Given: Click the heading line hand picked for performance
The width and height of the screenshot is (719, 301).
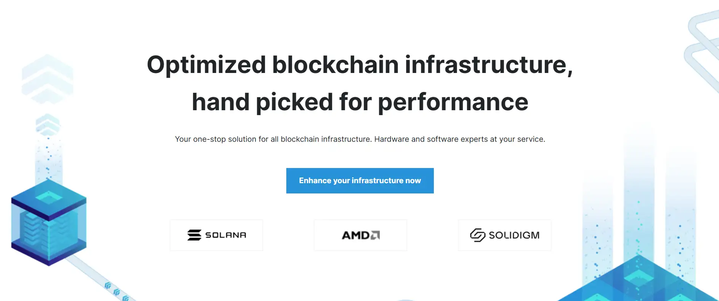Looking at the screenshot, I should coord(360,102).
